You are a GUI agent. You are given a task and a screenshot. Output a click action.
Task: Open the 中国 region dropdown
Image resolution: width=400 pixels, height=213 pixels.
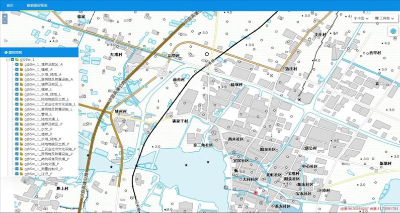(362, 19)
